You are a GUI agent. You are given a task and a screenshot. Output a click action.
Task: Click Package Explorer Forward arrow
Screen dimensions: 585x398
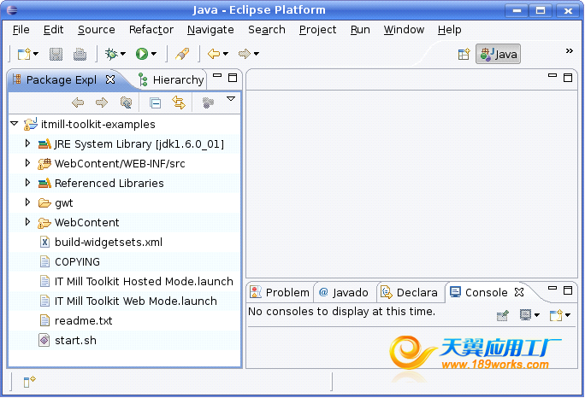point(102,102)
